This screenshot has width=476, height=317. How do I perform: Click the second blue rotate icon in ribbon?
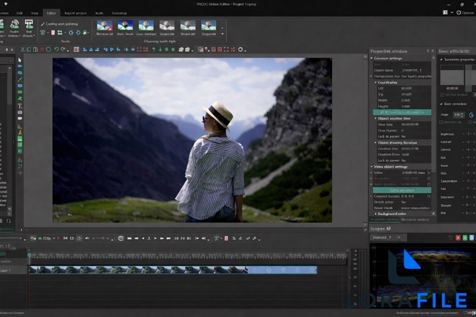78,33
